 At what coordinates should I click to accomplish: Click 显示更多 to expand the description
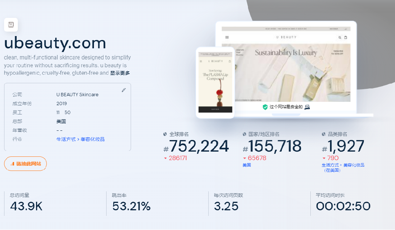[120, 73]
